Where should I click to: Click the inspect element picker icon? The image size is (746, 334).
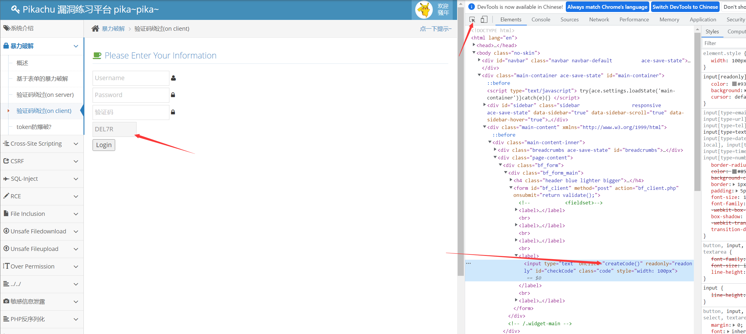click(x=472, y=20)
